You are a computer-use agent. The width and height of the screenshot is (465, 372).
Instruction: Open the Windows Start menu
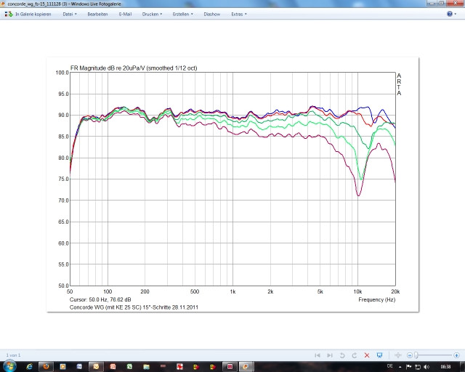tap(9, 366)
